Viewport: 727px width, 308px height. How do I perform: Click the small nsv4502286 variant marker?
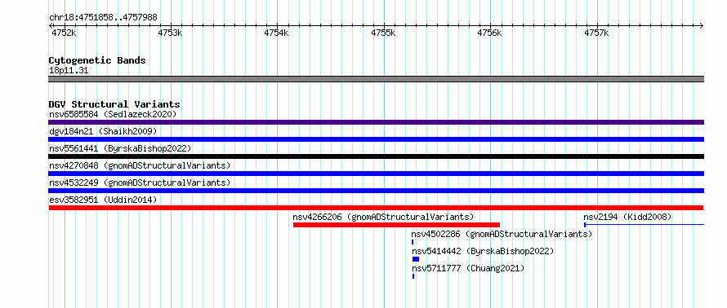413,242
